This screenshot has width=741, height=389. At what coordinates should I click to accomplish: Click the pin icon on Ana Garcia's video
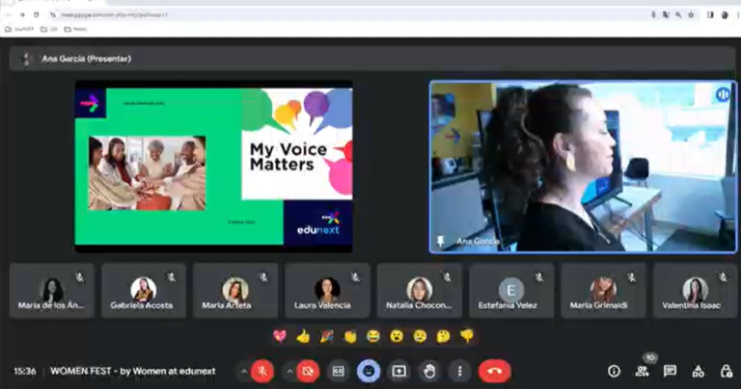click(440, 242)
